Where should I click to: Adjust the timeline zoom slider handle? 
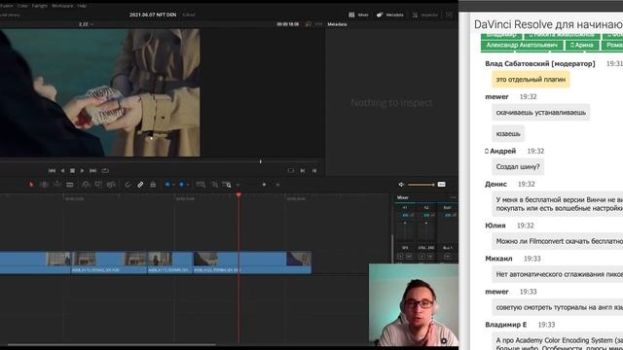(264, 185)
